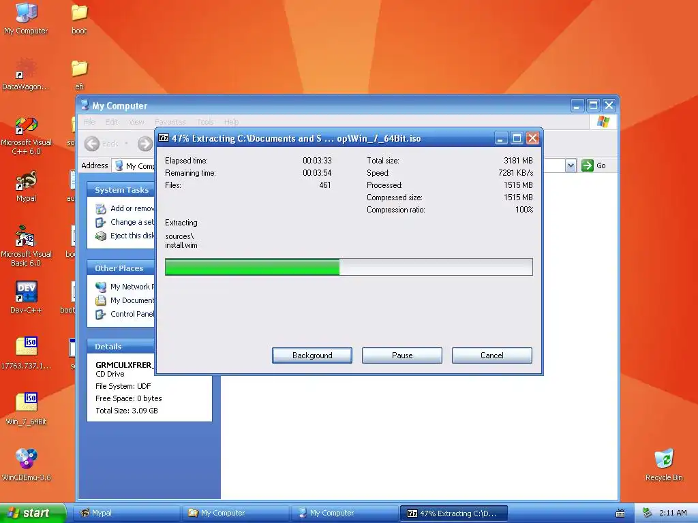Open the Favorites menu in My Computer
This screenshot has width=698, height=523.
click(x=170, y=122)
